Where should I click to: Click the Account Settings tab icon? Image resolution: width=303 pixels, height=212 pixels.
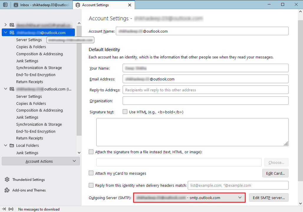coord(78,5)
